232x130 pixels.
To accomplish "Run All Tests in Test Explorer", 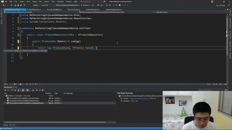I will 5,90.
